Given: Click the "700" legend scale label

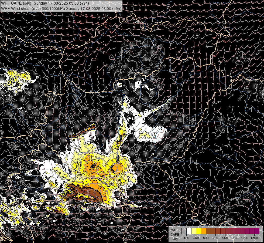Looking at the screenshot, I should pos(215,238).
